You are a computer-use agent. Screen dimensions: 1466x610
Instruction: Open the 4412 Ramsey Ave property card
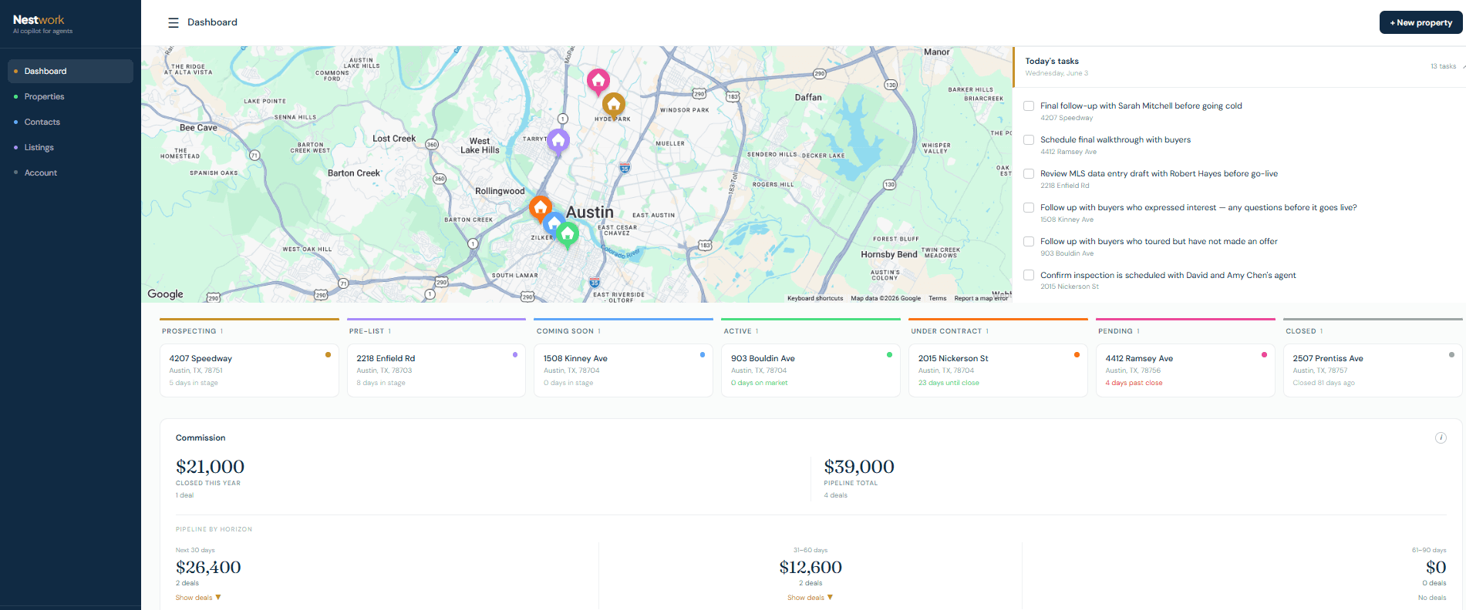pos(1185,370)
